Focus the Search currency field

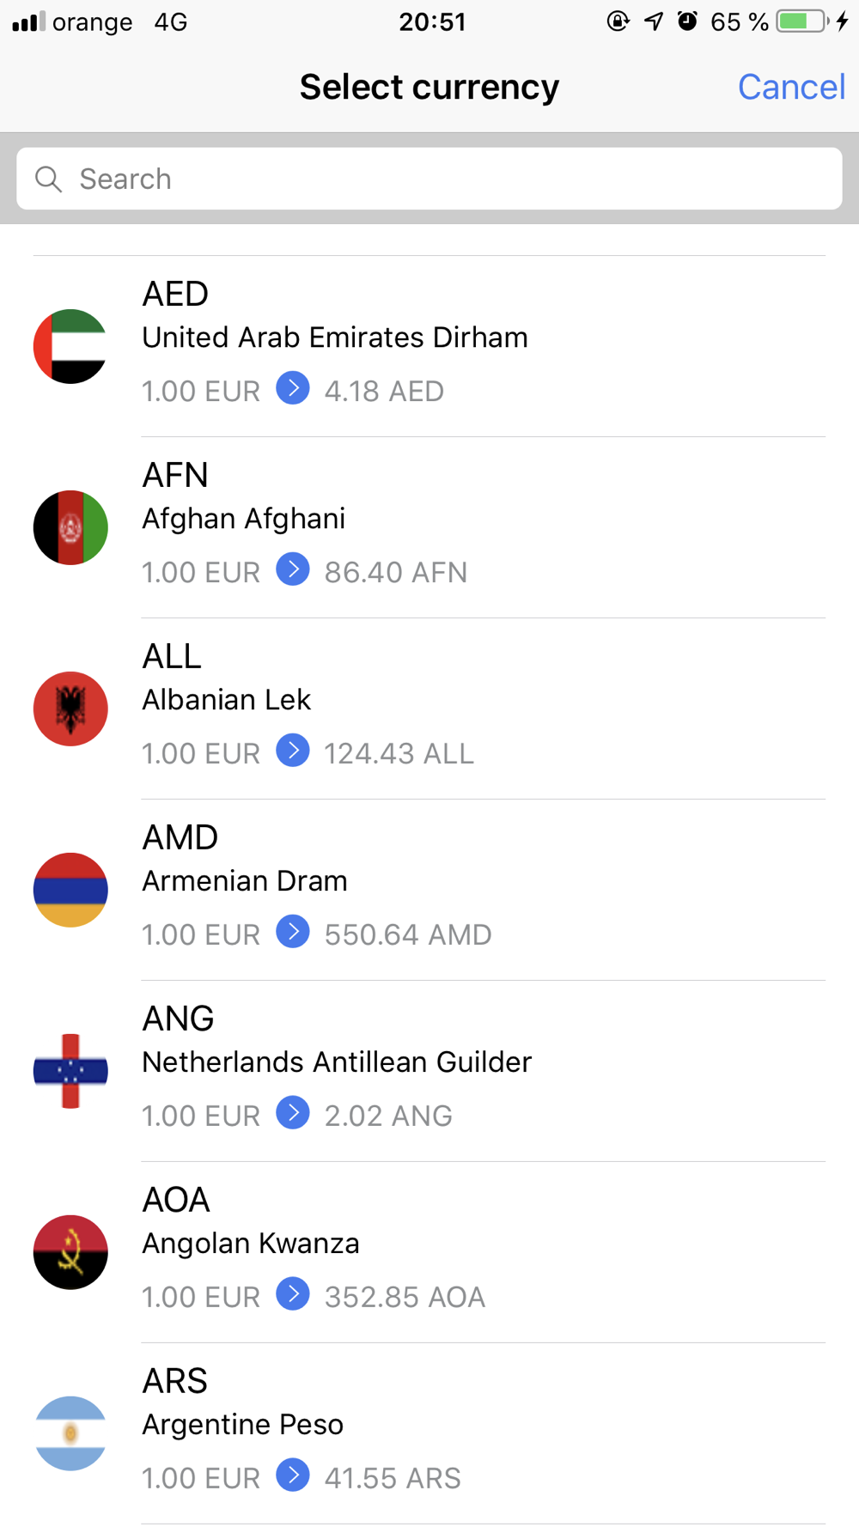click(429, 179)
